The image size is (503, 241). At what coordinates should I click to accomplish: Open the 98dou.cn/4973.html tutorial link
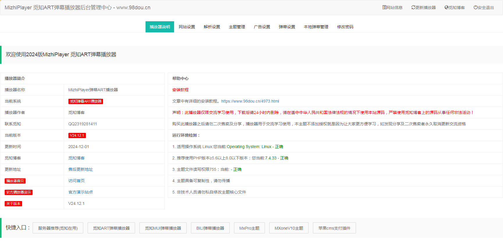click(250, 101)
